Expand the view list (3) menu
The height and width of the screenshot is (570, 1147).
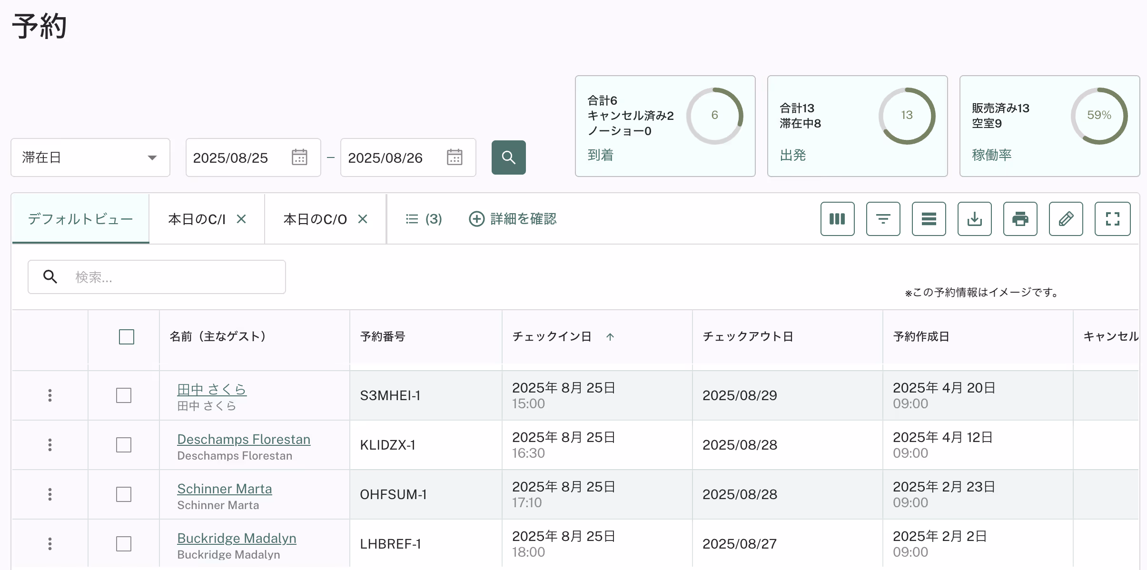click(x=424, y=219)
